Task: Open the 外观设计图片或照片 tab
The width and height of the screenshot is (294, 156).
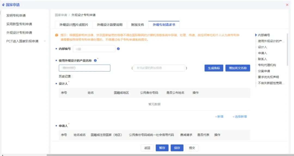Action: pyautogui.click(x=74, y=25)
